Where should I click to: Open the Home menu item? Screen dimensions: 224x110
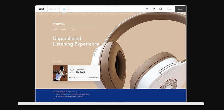(55, 29)
